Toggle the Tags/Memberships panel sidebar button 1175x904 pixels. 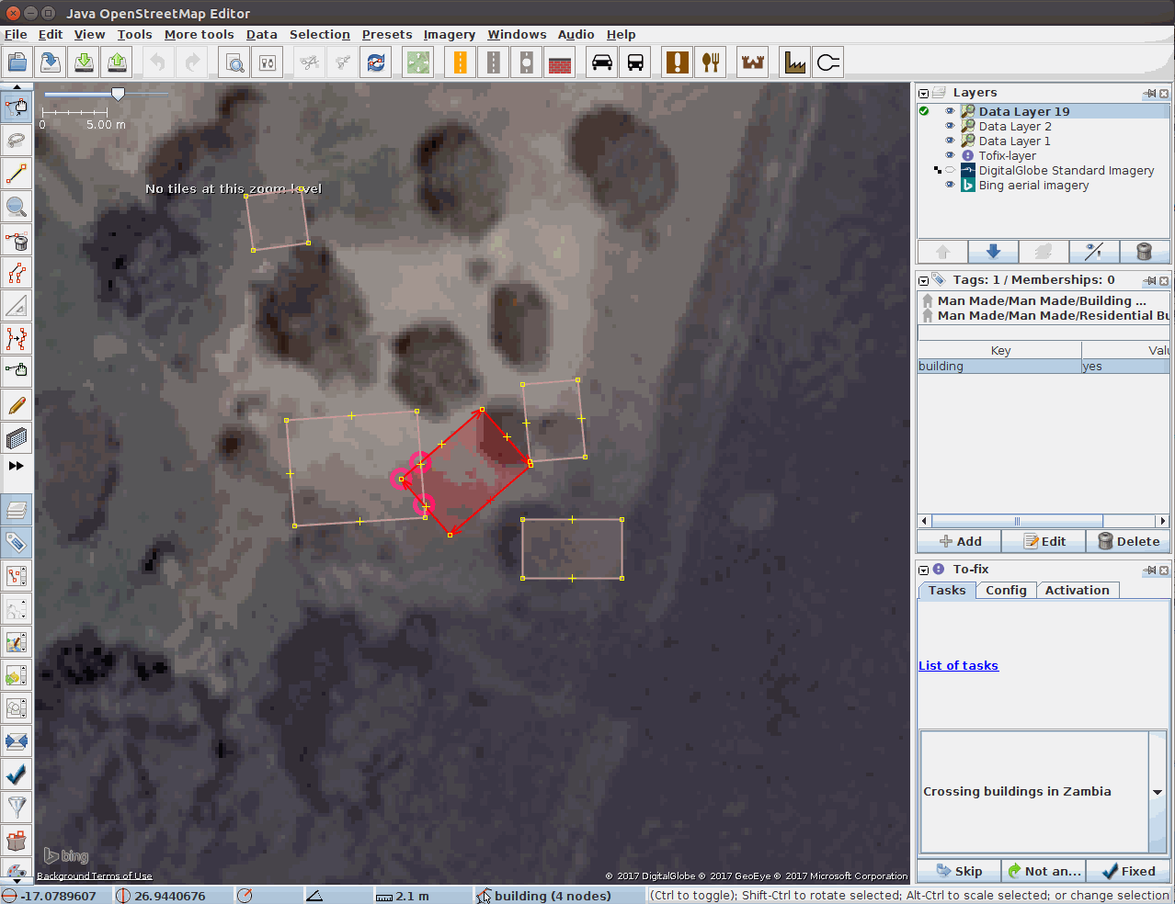tap(17, 542)
